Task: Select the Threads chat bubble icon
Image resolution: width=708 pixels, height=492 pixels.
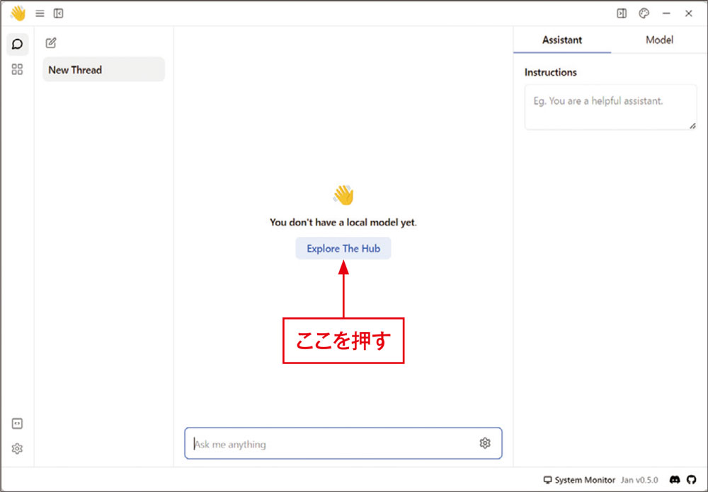Action: [x=18, y=44]
